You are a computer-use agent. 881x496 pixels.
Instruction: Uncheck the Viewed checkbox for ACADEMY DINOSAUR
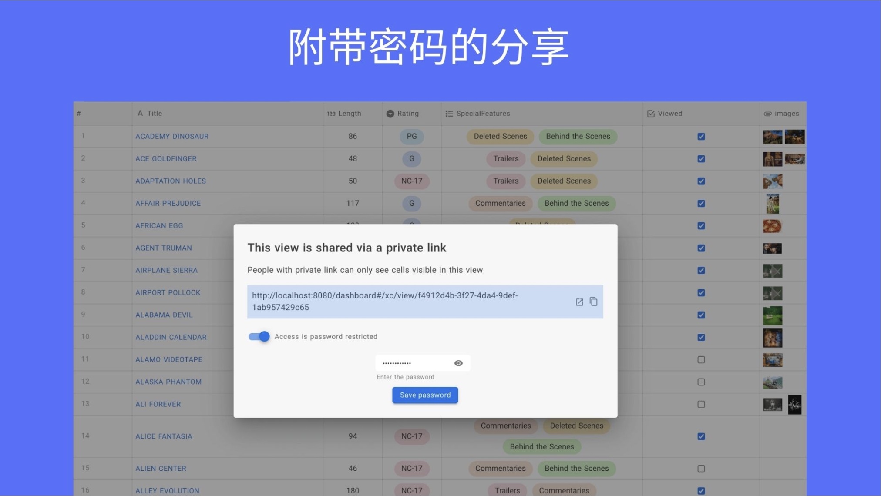[x=701, y=136]
